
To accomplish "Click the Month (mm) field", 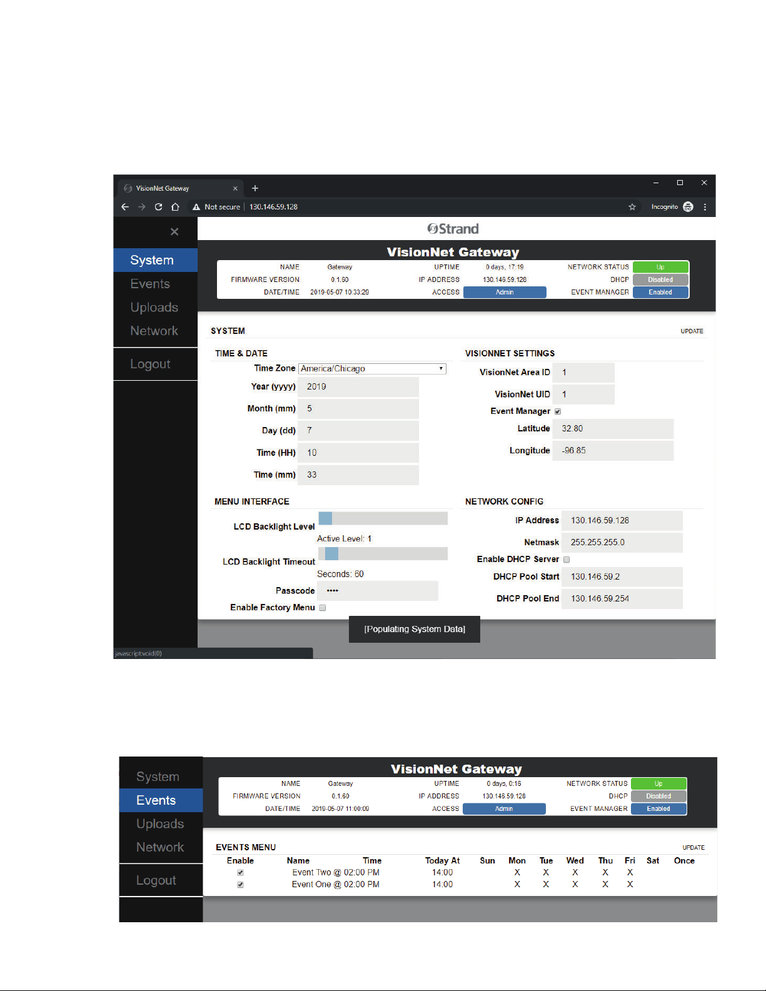I will point(358,409).
